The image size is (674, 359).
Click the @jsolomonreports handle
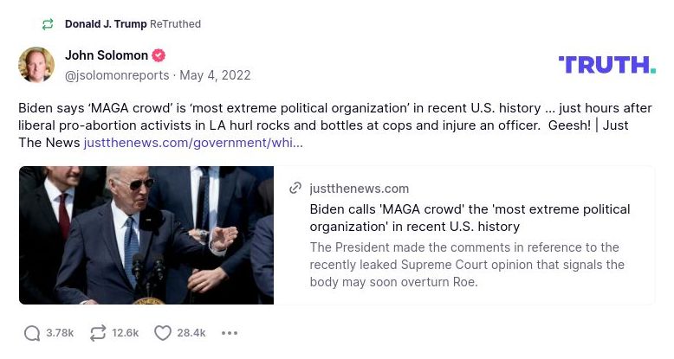[x=116, y=75]
